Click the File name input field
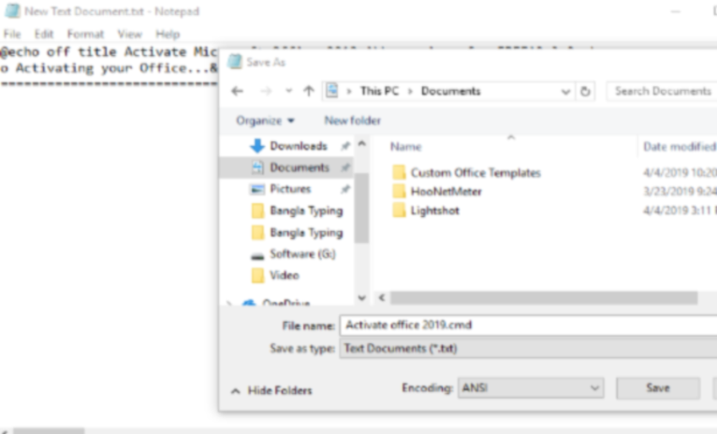Screen dimensions: 717x434 coord(528,325)
